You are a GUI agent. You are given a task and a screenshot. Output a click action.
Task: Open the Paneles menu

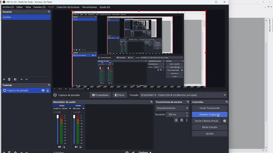pos(39,7)
